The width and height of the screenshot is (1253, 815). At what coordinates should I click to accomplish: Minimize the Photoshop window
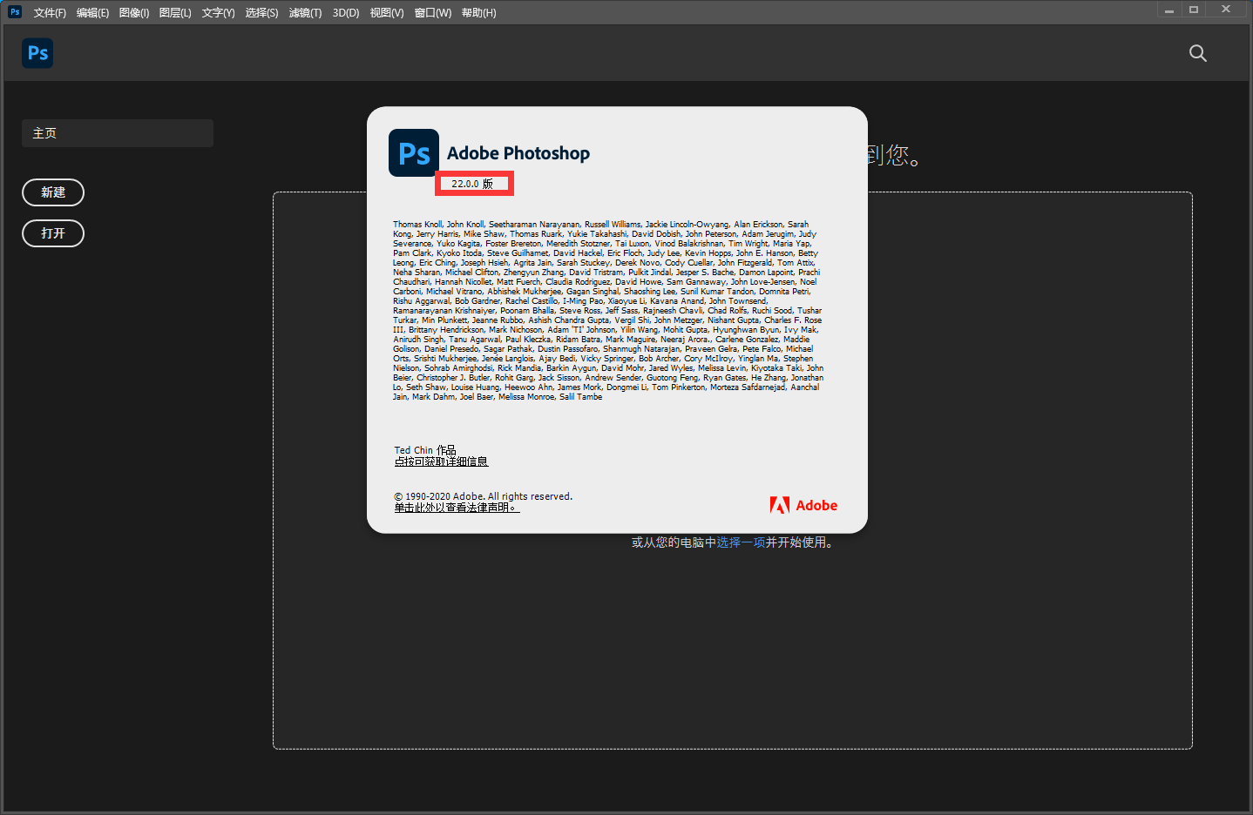(1169, 10)
